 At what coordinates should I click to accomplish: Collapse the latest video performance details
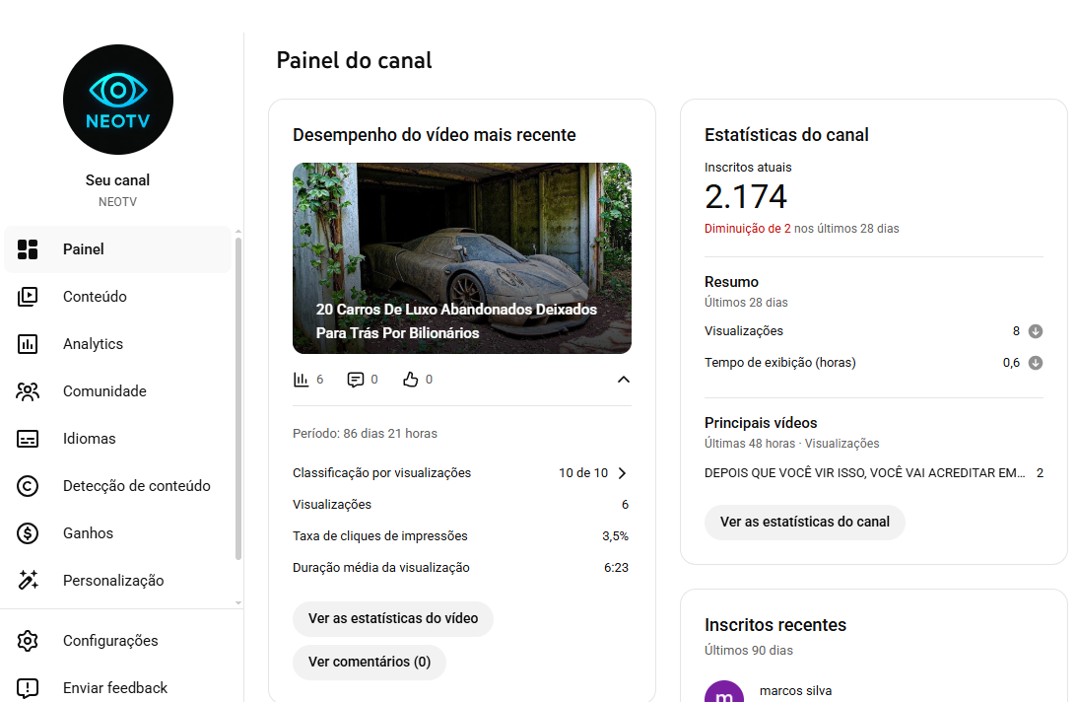(623, 380)
